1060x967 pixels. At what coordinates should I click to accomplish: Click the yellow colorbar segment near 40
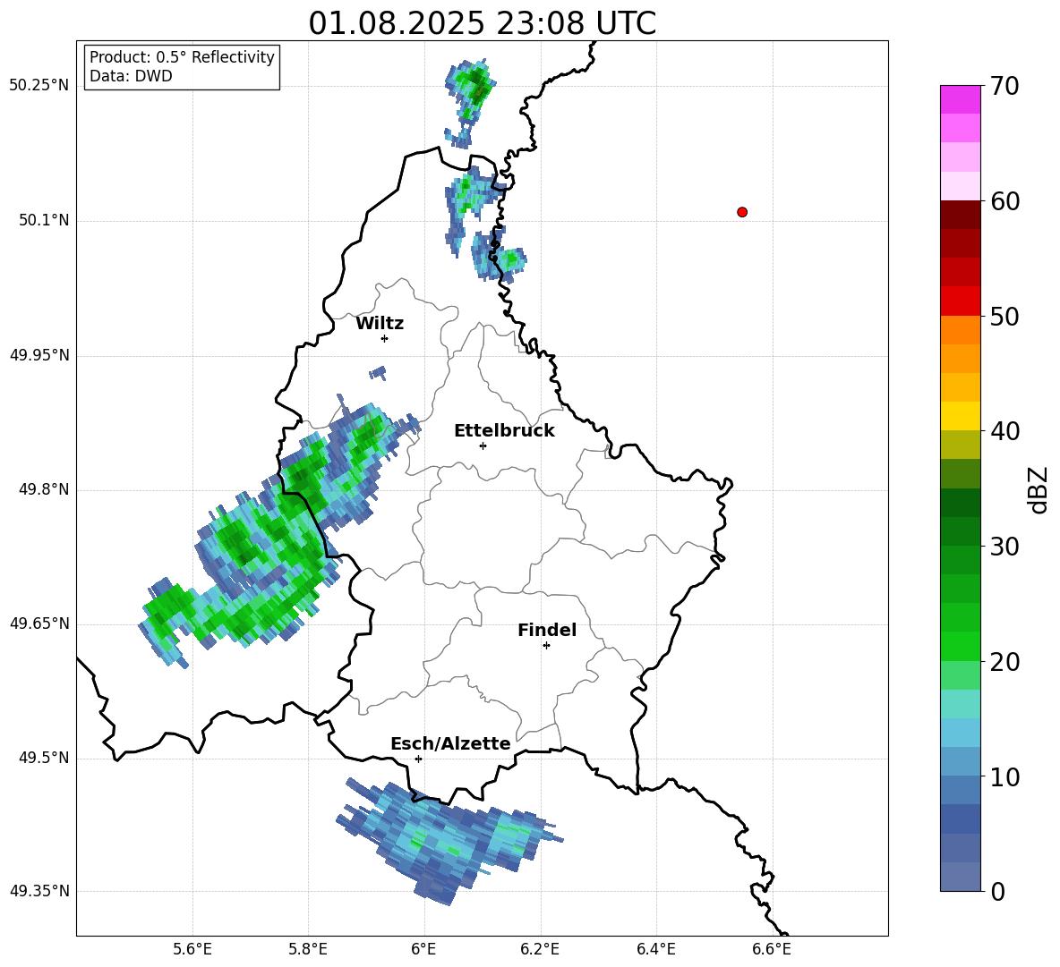pos(960,416)
